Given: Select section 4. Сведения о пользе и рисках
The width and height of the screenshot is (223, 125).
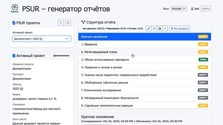Looking at the screenshot, I should (145, 67).
